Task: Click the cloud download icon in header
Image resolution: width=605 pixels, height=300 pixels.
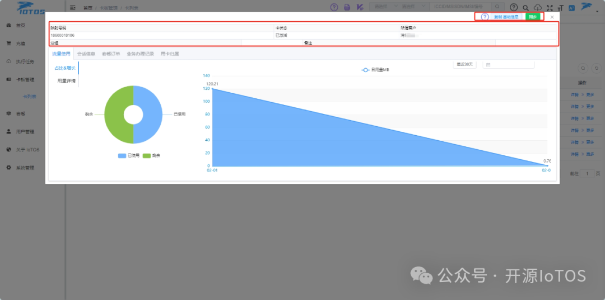Action: [x=537, y=7]
